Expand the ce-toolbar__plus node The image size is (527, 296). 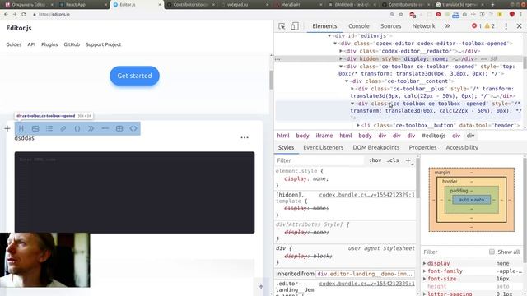[352, 89]
